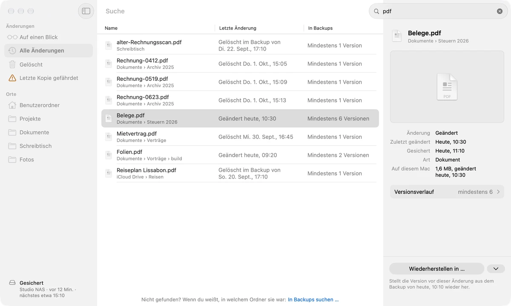Click the Reiseplan Lissabon.pdf file icon

[109, 173]
